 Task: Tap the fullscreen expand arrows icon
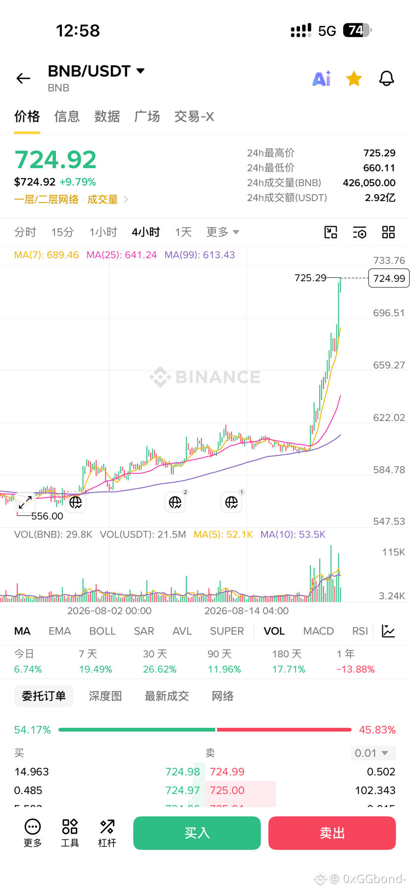25,502
